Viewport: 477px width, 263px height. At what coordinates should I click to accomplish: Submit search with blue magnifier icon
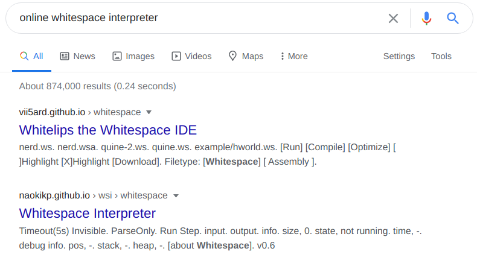453,18
